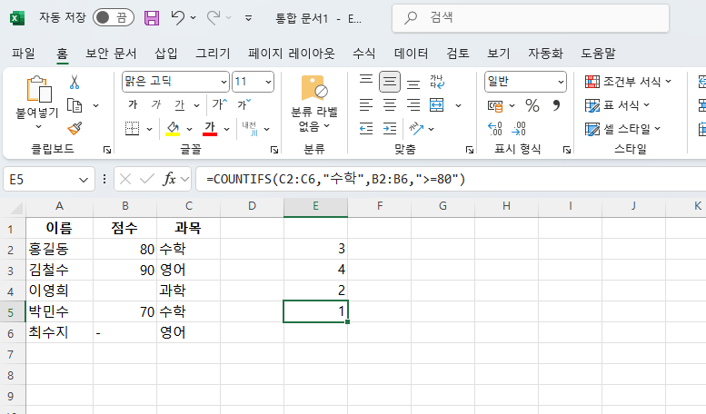Open the quick access toolbar customize menu
The image size is (706, 414).
[248, 18]
